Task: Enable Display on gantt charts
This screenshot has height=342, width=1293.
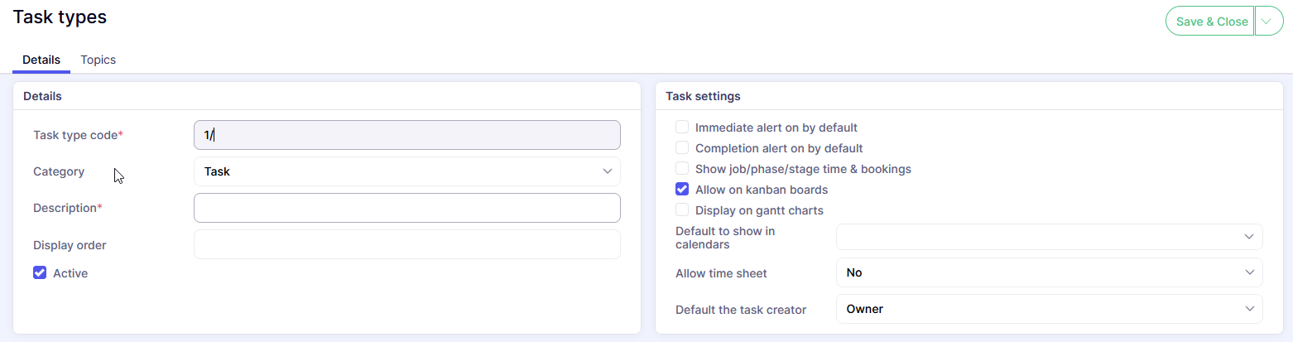Action: point(682,210)
